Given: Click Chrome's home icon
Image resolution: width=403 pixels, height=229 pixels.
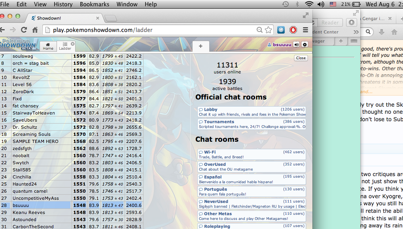Looking at the screenshot, I should [35, 30].
